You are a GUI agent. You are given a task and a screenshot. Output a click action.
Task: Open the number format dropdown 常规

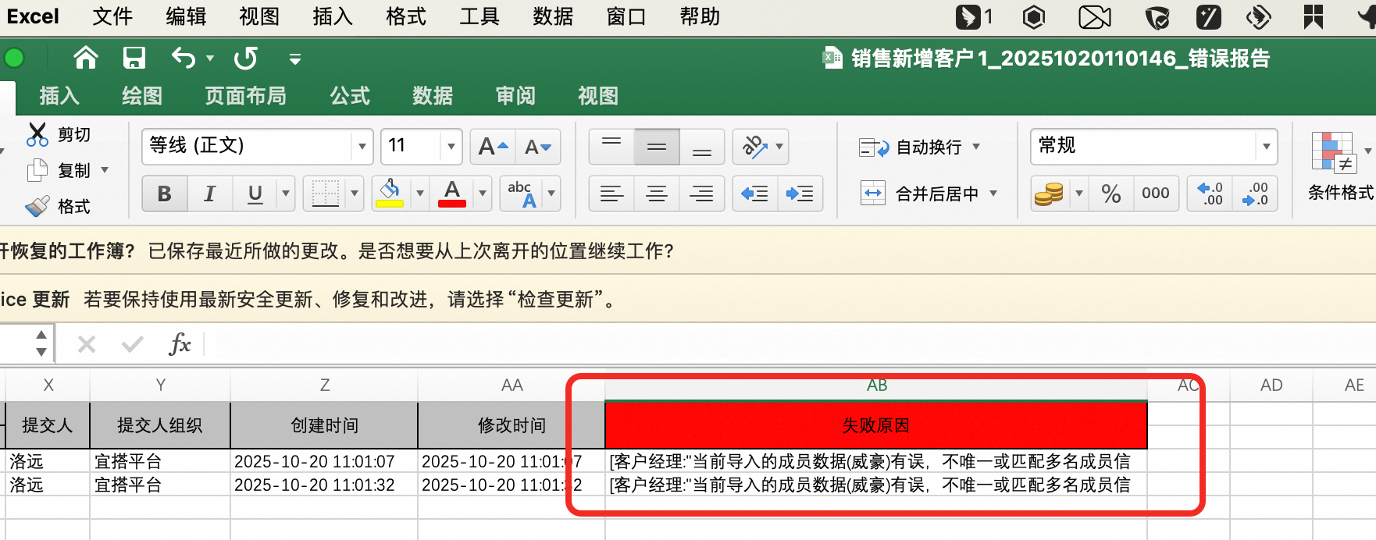(x=1266, y=147)
